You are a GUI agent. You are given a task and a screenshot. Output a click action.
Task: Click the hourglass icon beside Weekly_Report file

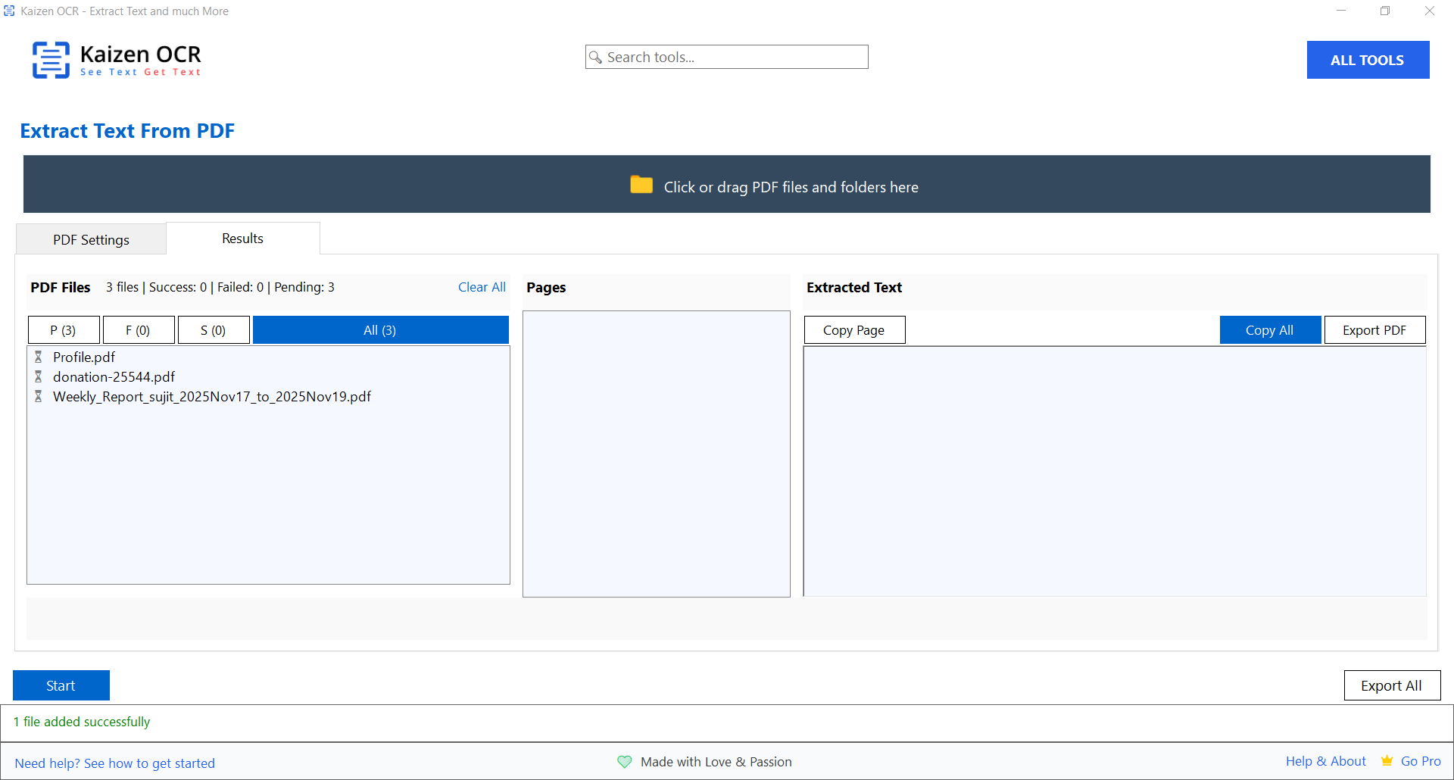(x=38, y=396)
